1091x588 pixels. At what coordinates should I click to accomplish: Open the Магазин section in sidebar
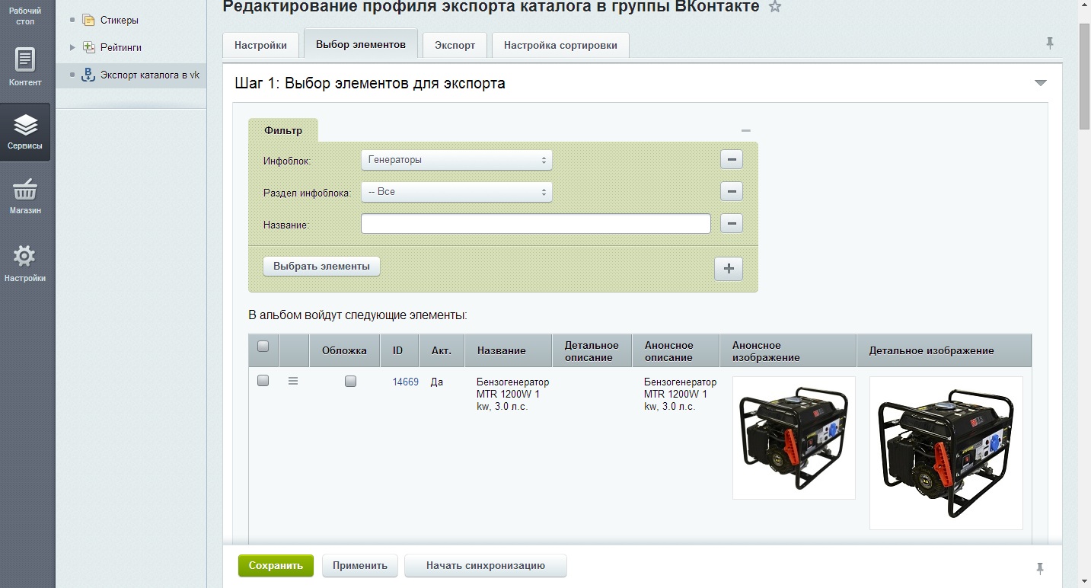25,193
